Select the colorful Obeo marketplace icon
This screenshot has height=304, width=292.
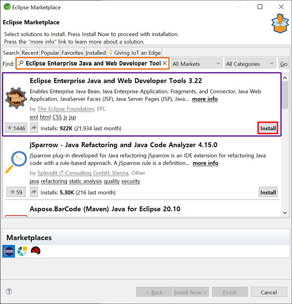click(22, 251)
